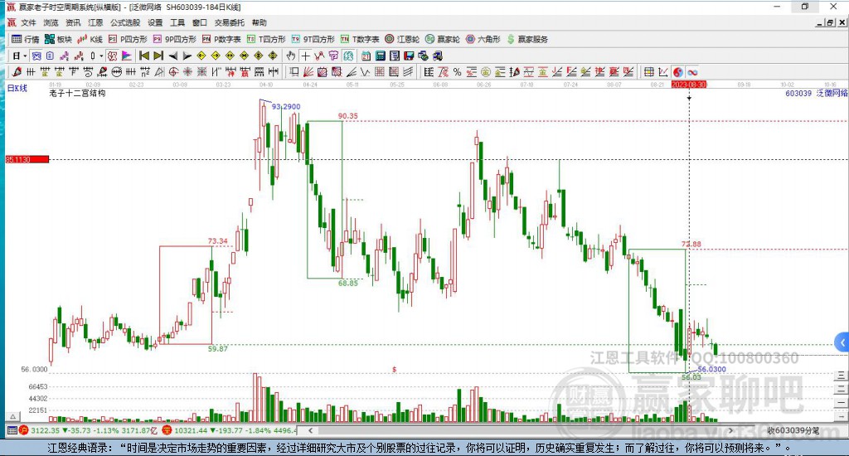This screenshot has height=456, width=849.
Task: Click the status bar keyboard grid icon
Action: pos(12,430)
